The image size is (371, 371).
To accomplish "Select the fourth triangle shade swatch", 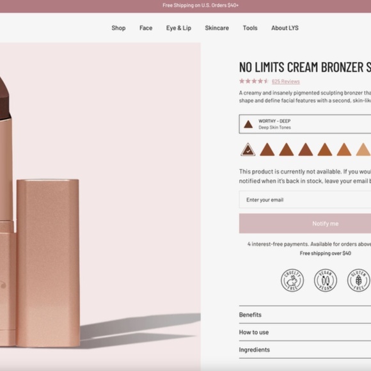I will point(306,150).
